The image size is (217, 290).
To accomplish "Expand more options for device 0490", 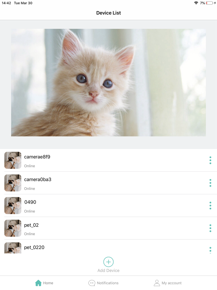I will tap(210, 206).
